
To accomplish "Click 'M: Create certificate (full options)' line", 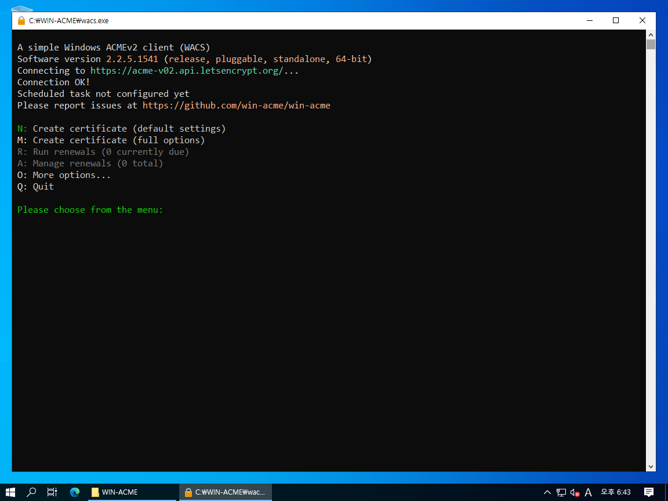I will click(x=111, y=140).
